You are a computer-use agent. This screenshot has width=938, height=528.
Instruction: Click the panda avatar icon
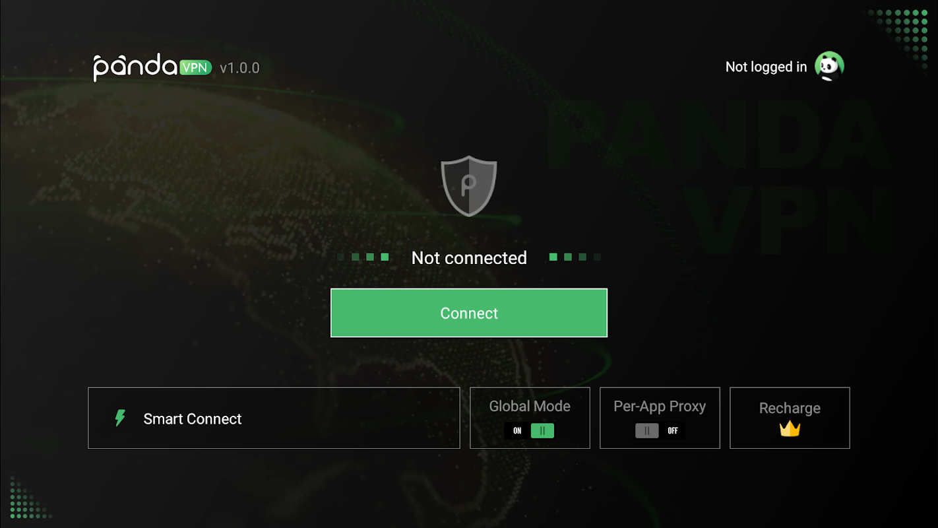click(829, 67)
